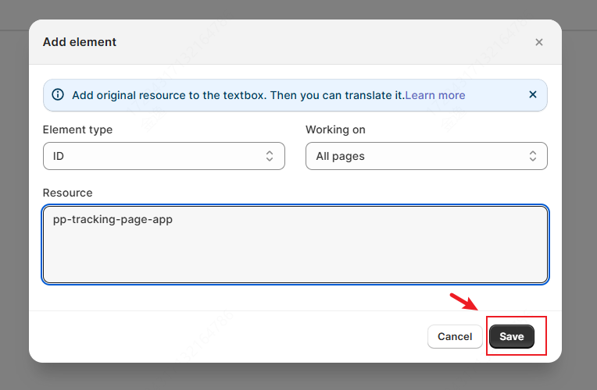
Task: Open the Working on dropdown
Action: [x=426, y=156]
